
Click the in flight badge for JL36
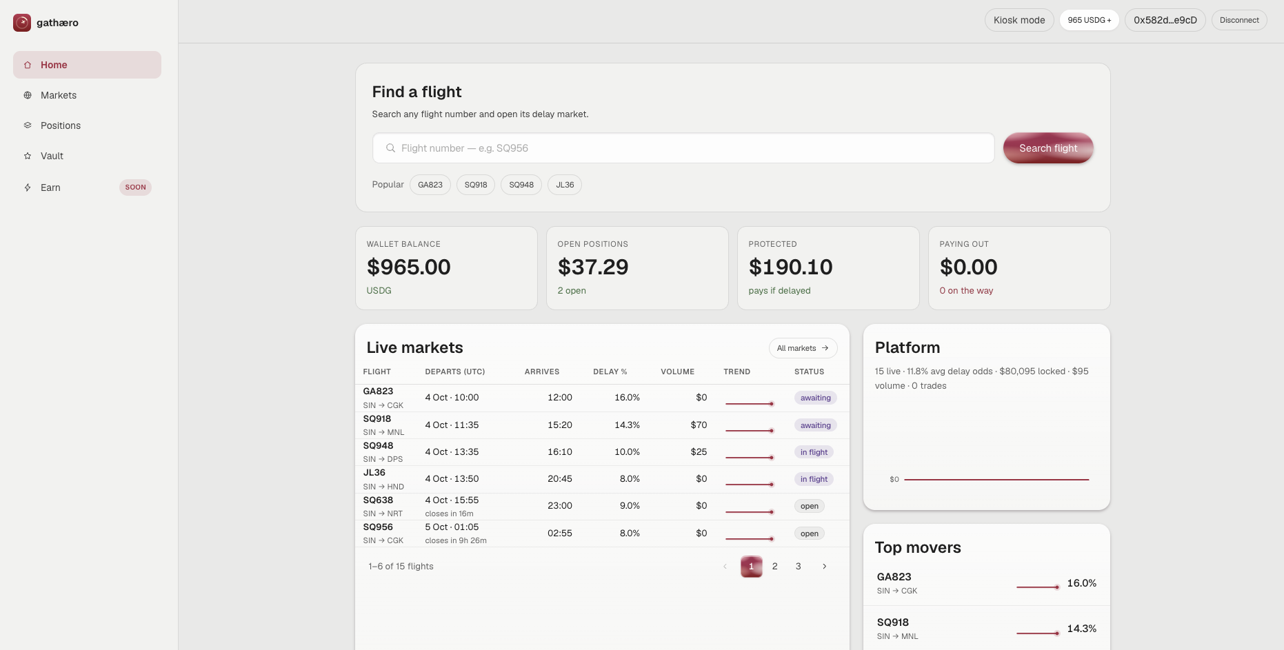coord(814,479)
